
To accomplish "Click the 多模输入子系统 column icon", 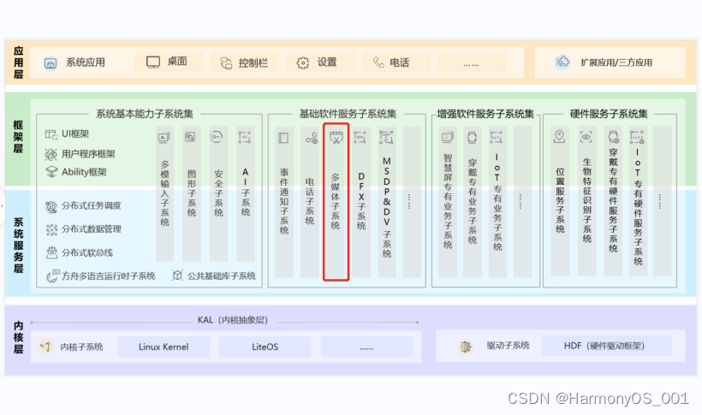I will tap(164, 138).
